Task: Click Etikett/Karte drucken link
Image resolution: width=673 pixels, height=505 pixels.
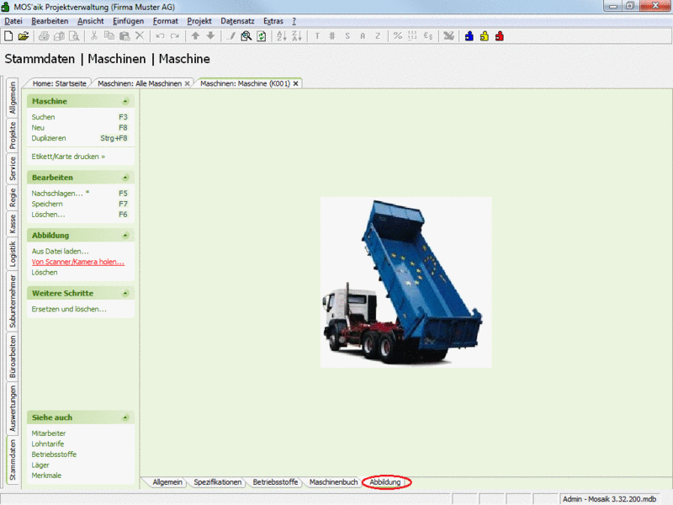Action: point(68,157)
